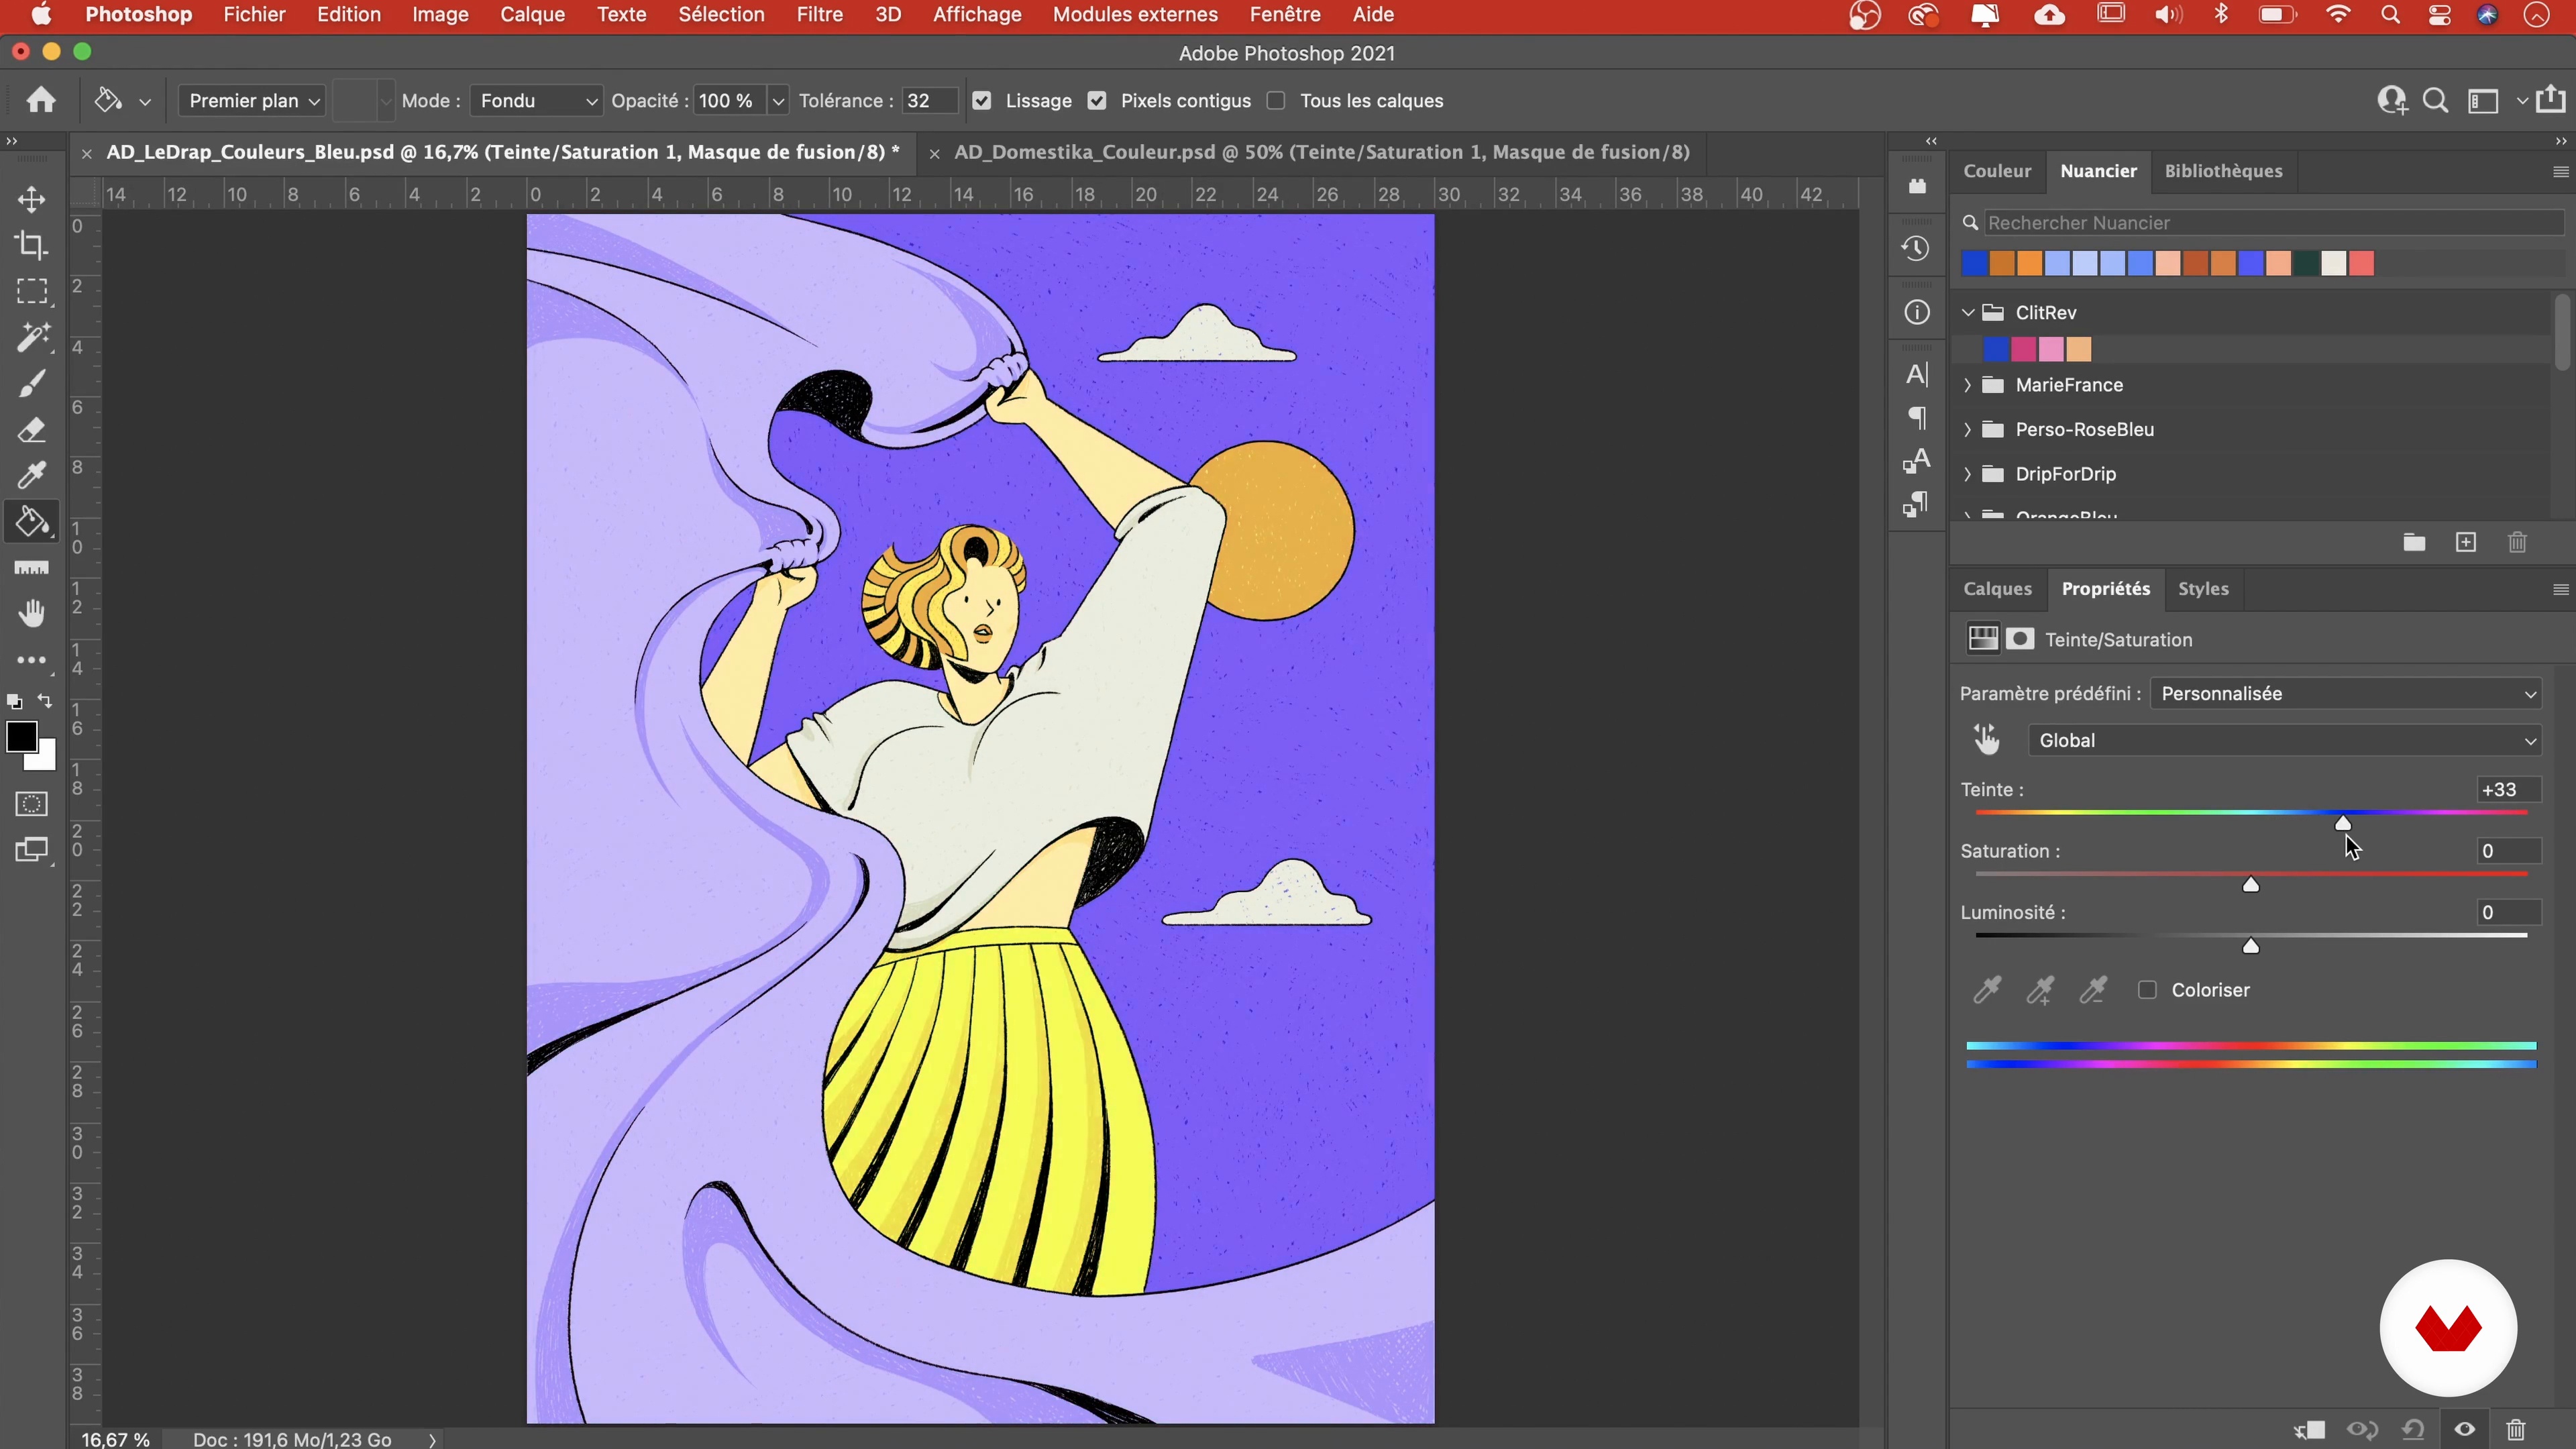Select the Paint Bucket tool
The height and width of the screenshot is (1449, 2576).
point(31,522)
